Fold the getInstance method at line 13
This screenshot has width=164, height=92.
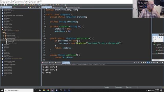tap(45, 38)
